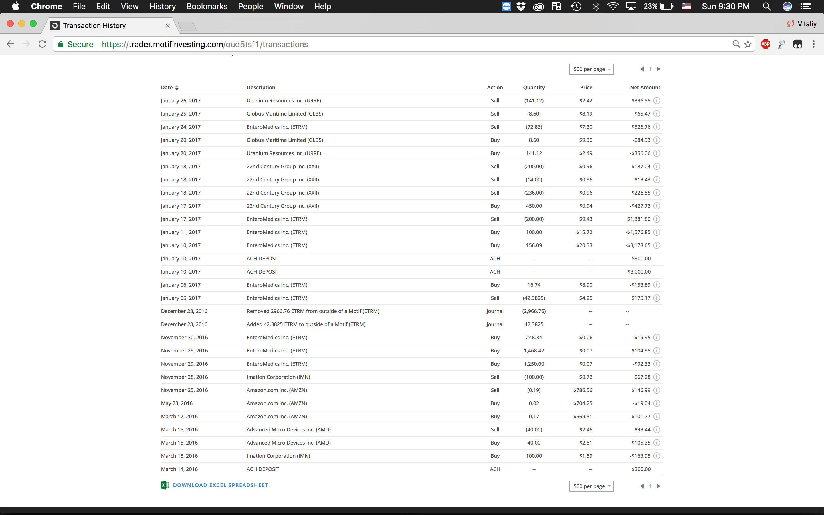Reload the Transaction History page
The image size is (824, 515).
click(42, 44)
